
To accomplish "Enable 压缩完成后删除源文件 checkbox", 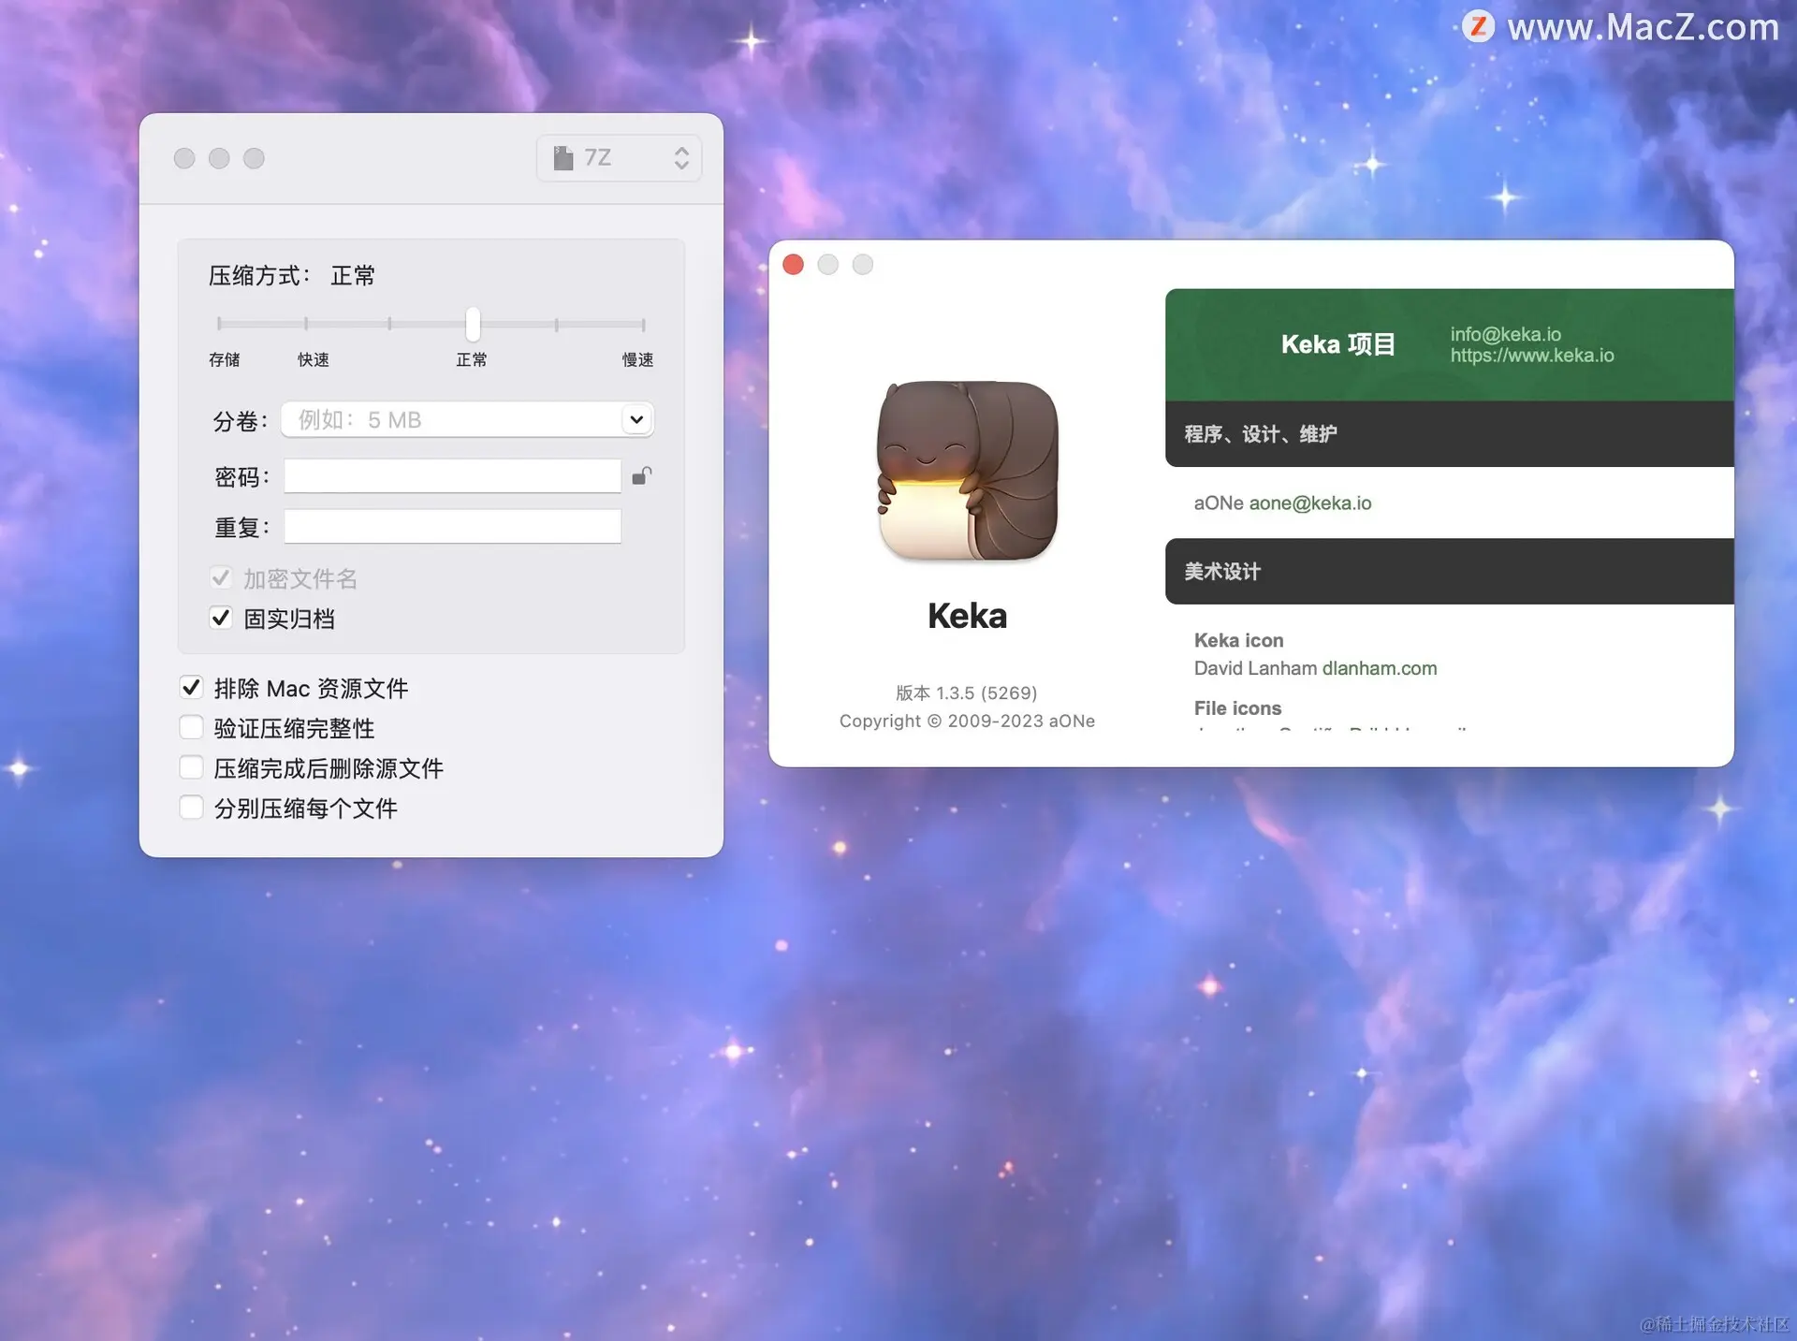I will tap(191, 768).
